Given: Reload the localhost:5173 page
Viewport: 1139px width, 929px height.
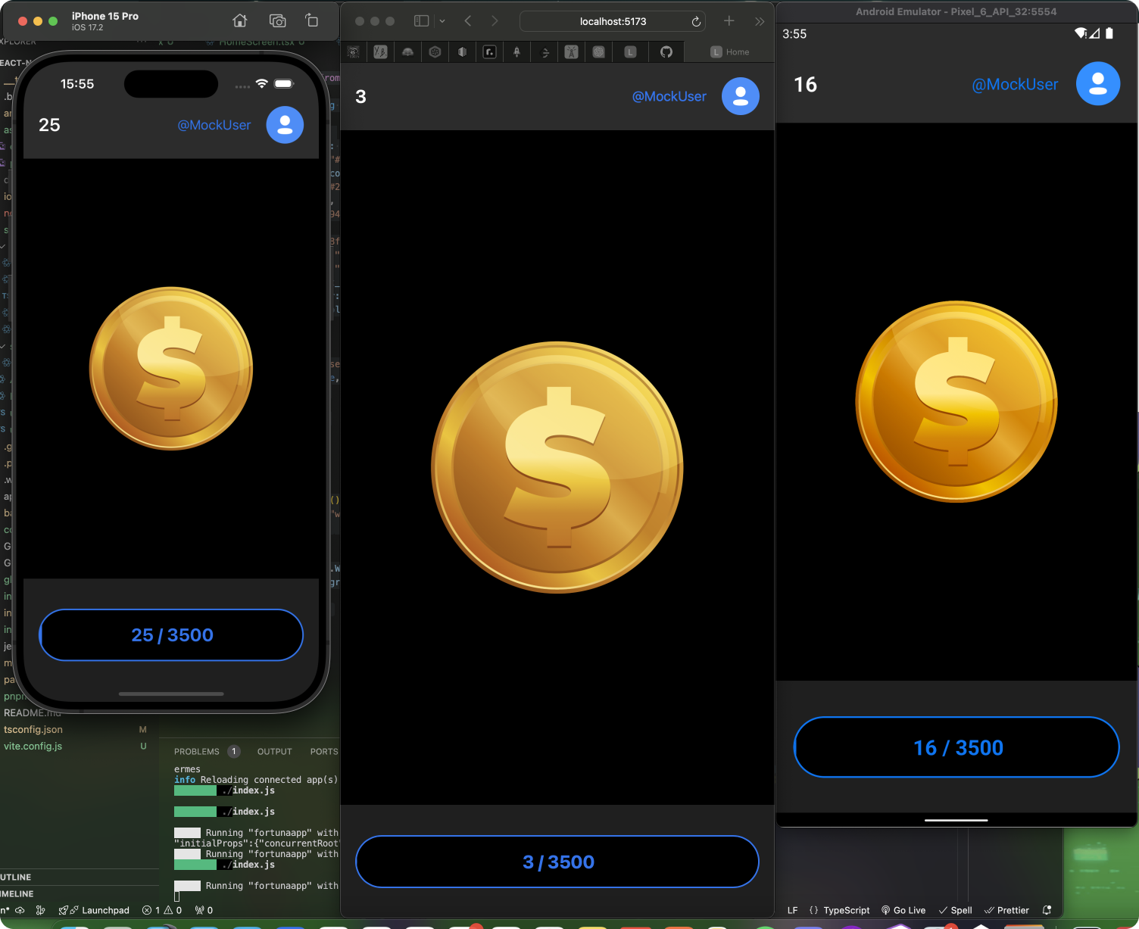Looking at the screenshot, I should (696, 22).
